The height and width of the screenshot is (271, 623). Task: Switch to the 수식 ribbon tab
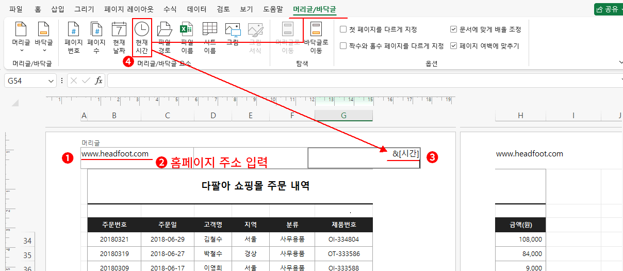click(170, 9)
